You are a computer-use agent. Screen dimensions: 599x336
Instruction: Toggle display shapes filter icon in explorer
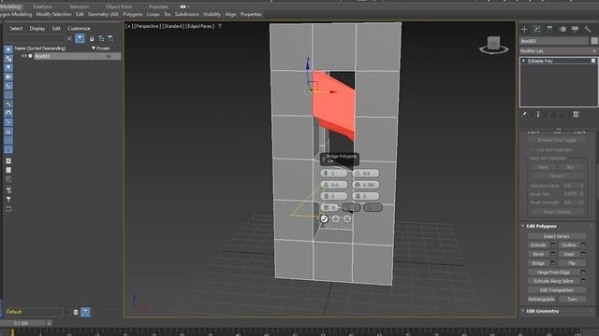coord(8,59)
